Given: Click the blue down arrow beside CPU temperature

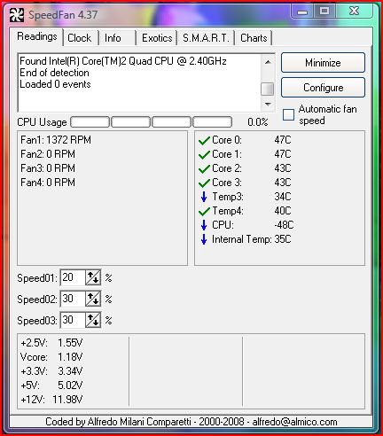Looking at the screenshot, I should pyautogui.click(x=204, y=225).
